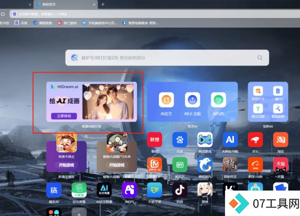This screenshot has width=300, height=216.
Task: Open the 智能抠图 magic wand icon
Action: 278,109
